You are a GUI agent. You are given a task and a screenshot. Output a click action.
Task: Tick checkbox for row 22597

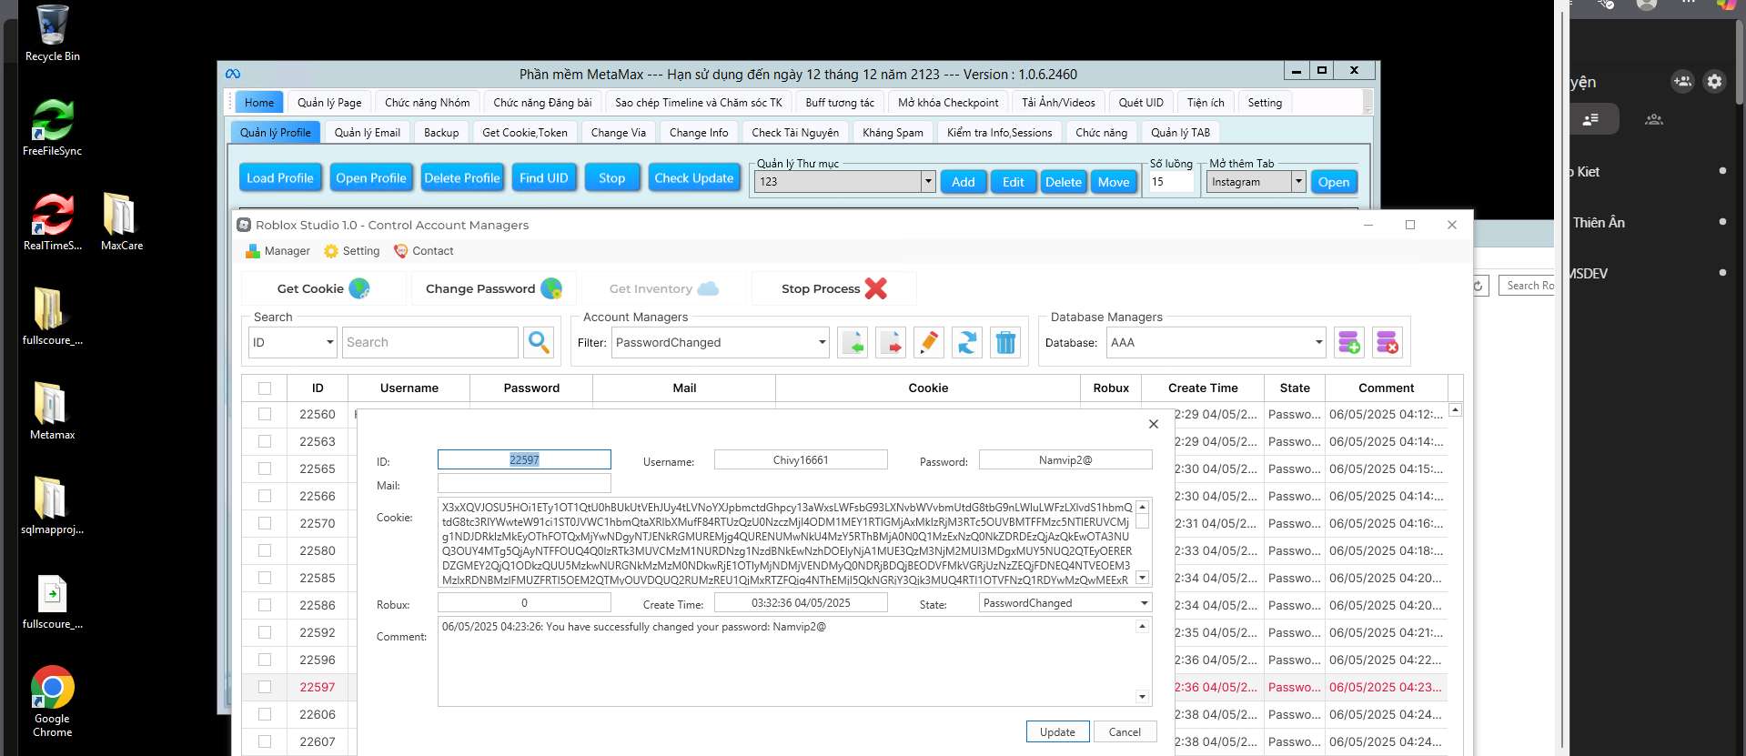click(265, 687)
